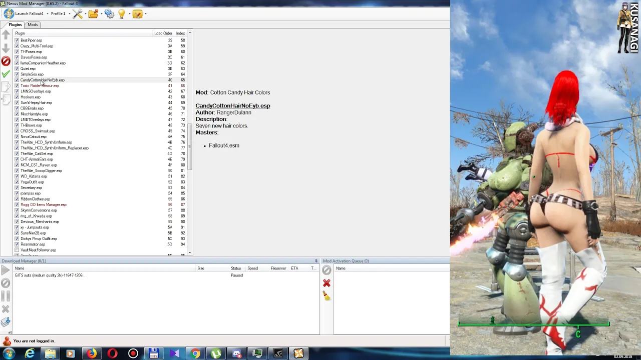The width and height of the screenshot is (641, 360).
Task: Open the Windows Start menu
Action: [9, 354]
